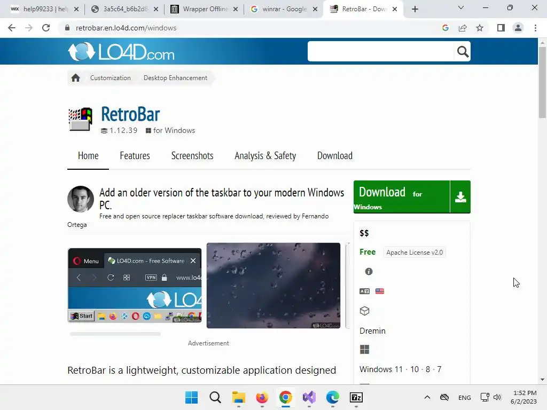Switch to the Features tab
547x410 pixels.
tap(135, 155)
